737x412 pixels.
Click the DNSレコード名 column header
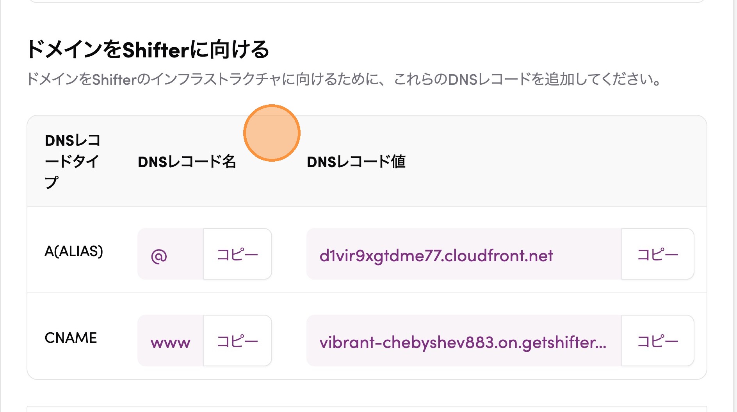pyautogui.click(x=187, y=161)
